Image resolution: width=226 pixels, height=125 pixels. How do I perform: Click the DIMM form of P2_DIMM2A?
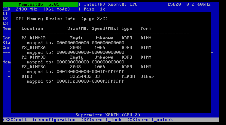[x=146, y=48]
